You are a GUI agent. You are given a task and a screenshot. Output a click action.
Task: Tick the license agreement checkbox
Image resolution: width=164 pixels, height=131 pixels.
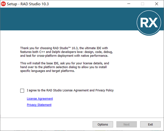(22, 90)
